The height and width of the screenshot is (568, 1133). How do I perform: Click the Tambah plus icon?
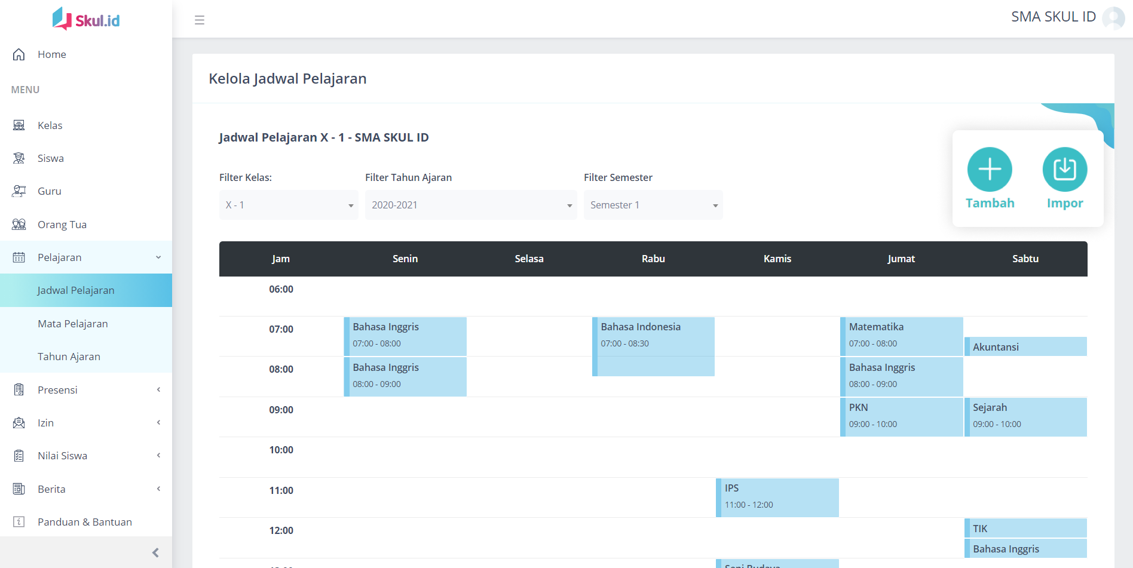click(990, 170)
